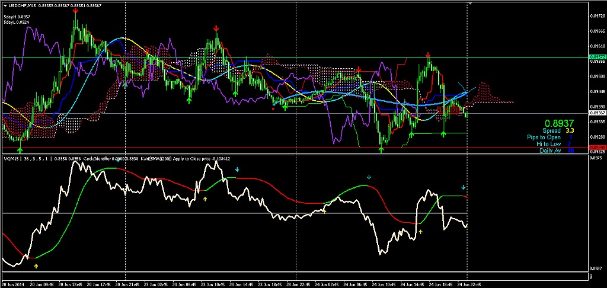This screenshot has width=607, height=288.
Task: Click the small red dot marker on the price chart
Action: click(273, 108)
